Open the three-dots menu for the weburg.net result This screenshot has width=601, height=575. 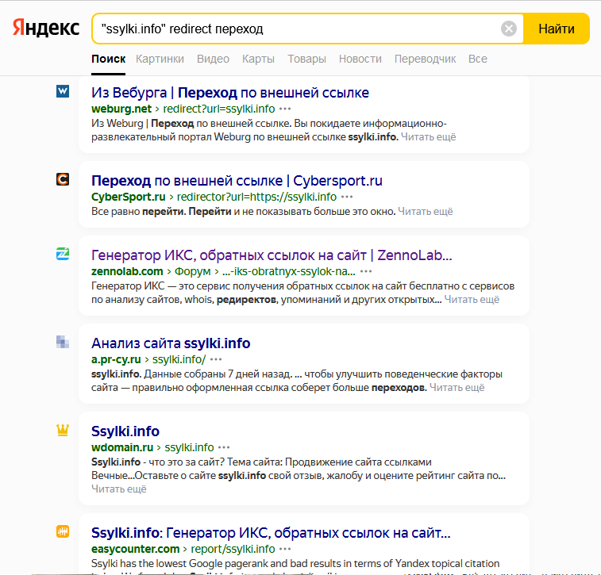tap(285, 109)
